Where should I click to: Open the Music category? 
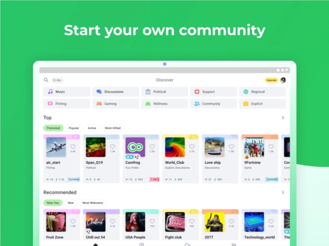pyautogui.click(x=67, y=92)
